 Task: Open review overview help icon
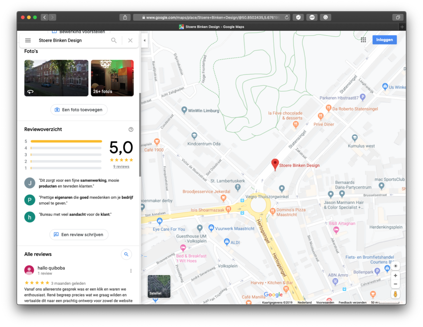coord(131,129)
